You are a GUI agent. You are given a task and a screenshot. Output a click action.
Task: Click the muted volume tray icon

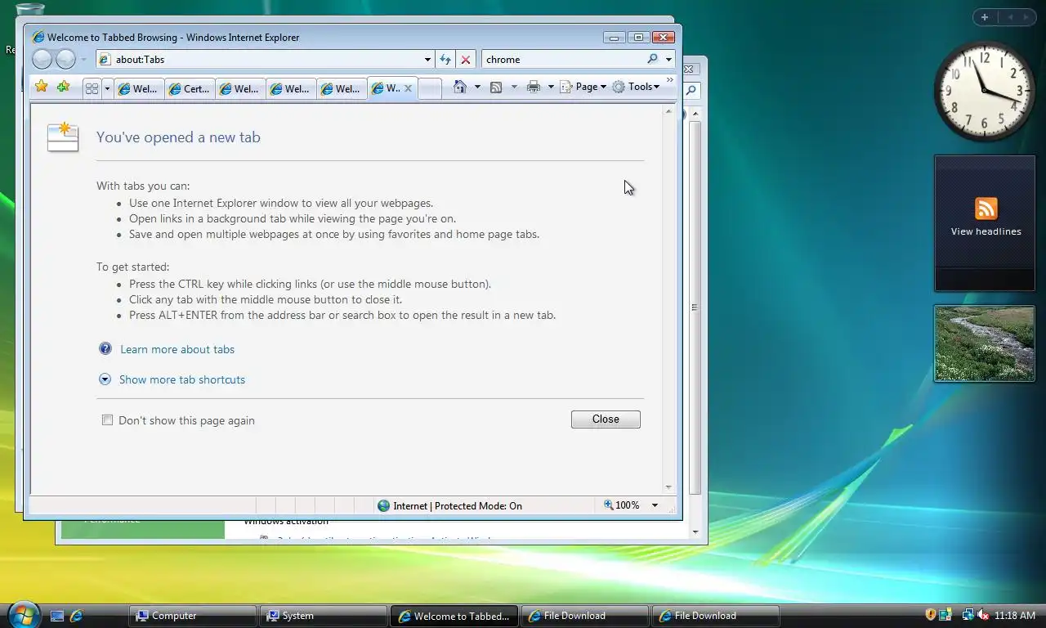click(983, 615)
